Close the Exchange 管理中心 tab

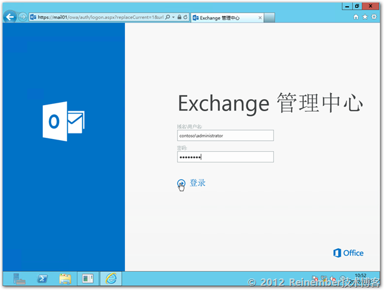260,18
